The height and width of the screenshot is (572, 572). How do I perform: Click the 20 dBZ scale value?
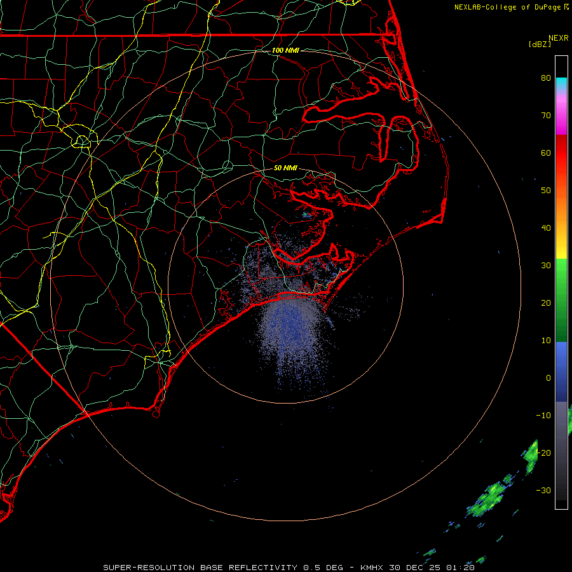pos(546,303)
